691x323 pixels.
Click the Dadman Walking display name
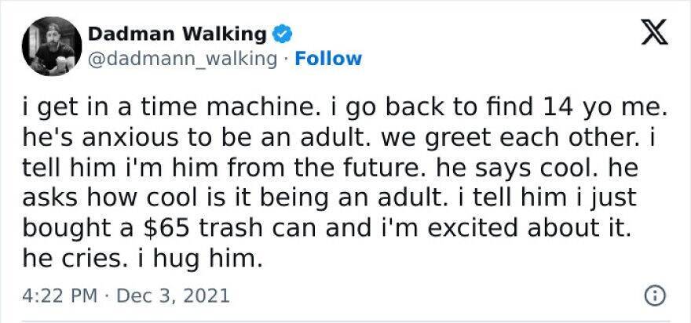pyautogui.click(x=177, y=34)
